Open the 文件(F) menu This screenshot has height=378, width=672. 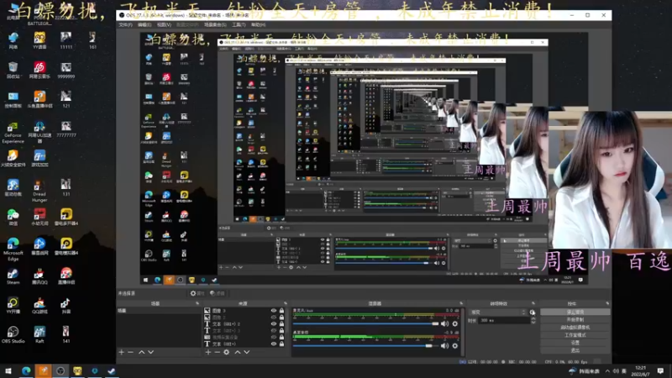(125, 25)
